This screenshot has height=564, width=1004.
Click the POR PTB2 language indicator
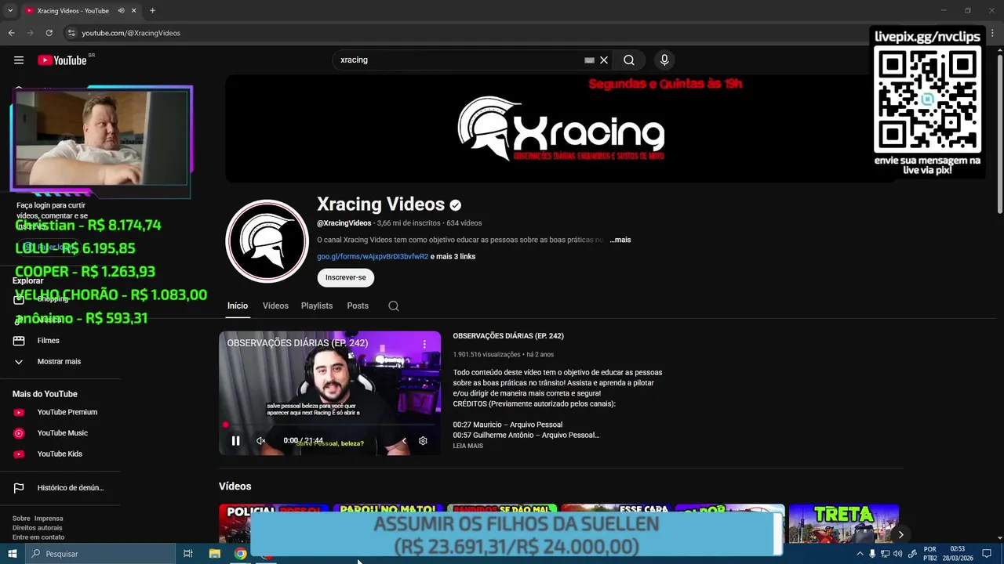pos(930,554)
